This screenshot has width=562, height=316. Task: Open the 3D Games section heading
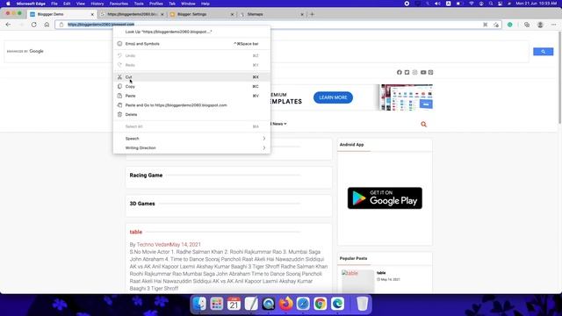[142, 204]
